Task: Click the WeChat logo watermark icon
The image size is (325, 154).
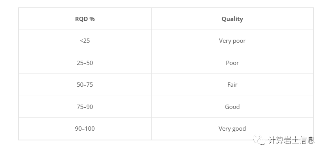Action: (259, 140)
